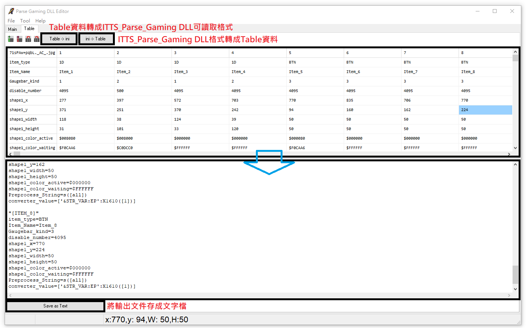The width and height of the screenshot is (527, 328).
Task: Click the Item_6 cell
Action: (x=373, y=72)
